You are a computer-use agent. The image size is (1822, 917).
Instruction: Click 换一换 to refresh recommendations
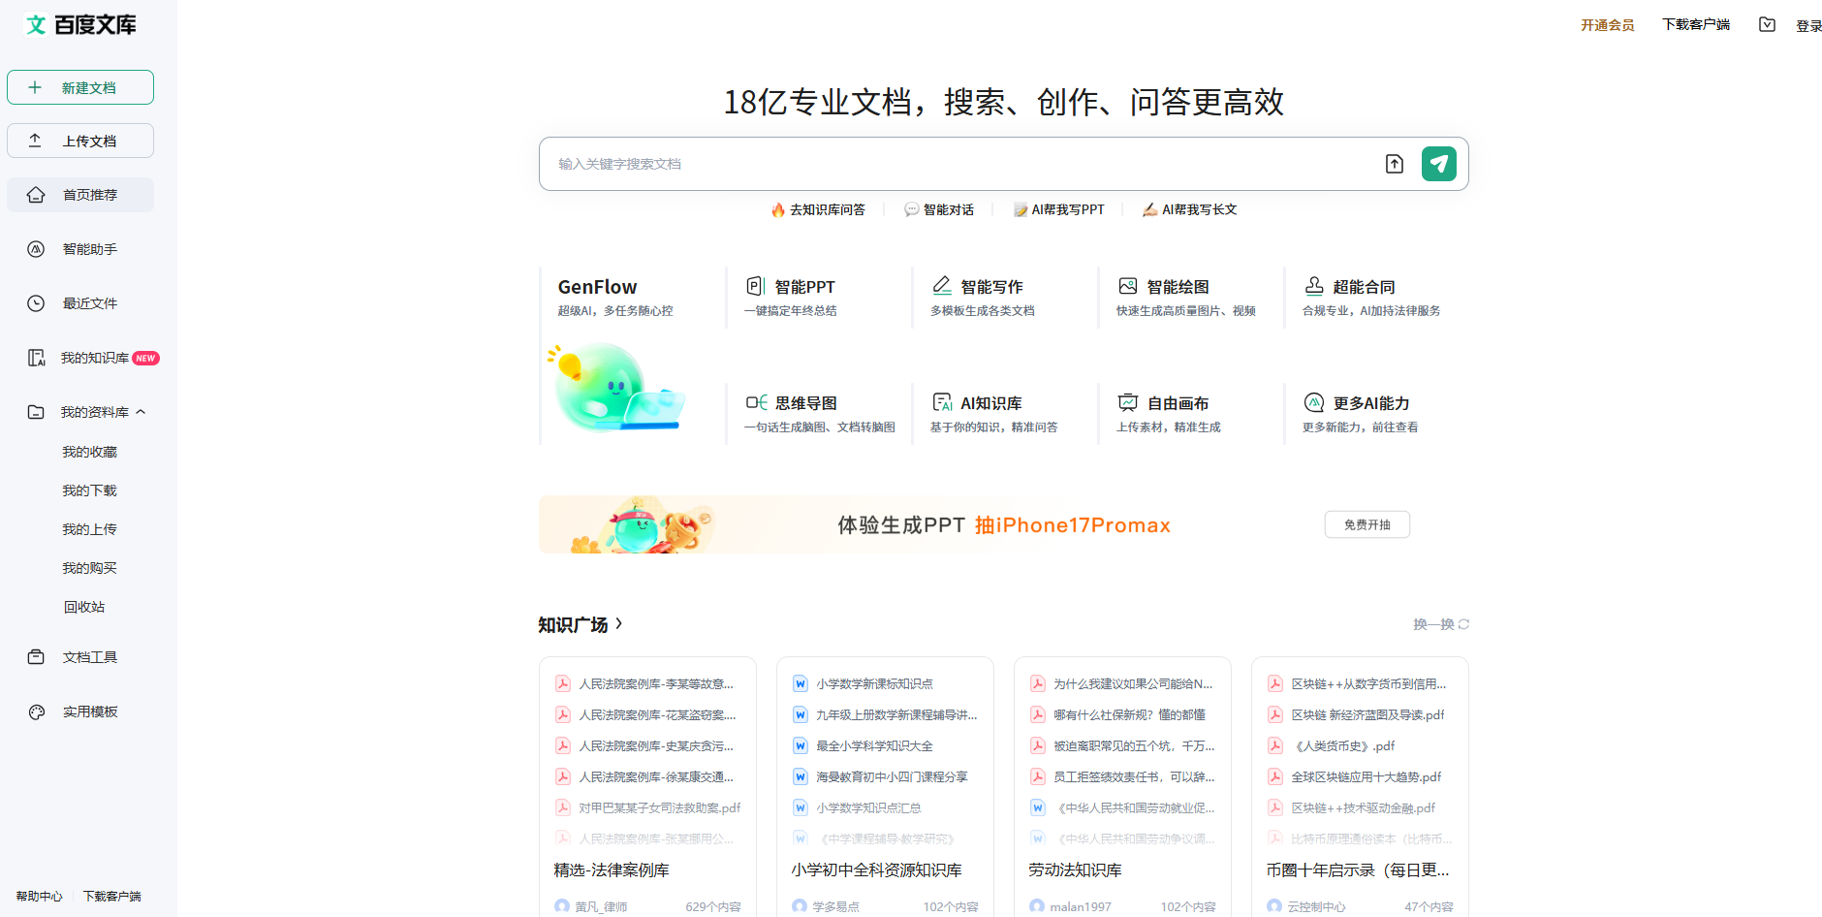tap(1441, 624)
